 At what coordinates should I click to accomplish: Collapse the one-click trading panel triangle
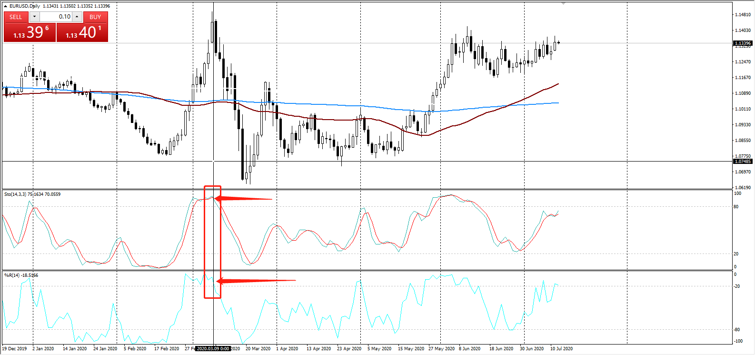pyautogui.click(x=6, y=6)
